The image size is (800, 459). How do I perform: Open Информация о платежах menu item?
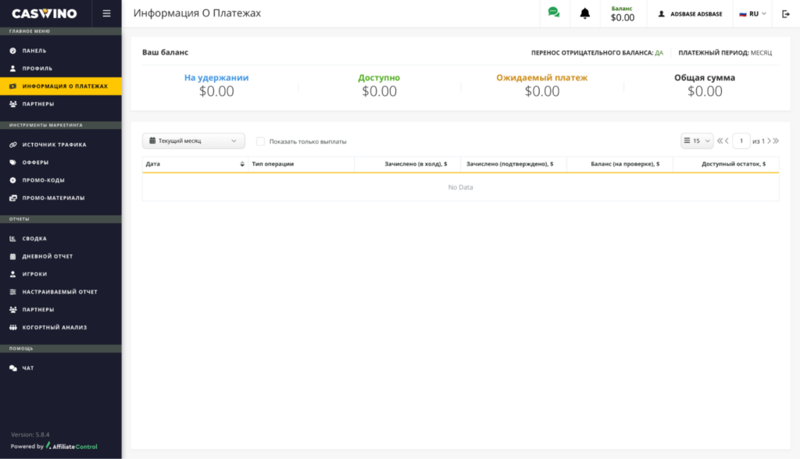tap(61, 86)
